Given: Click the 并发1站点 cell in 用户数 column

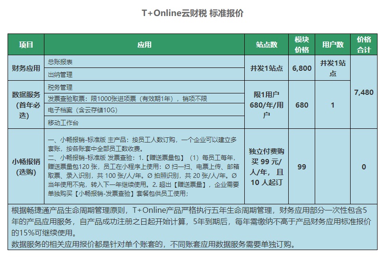Looking at the screenshot, I should coord(333,68).
